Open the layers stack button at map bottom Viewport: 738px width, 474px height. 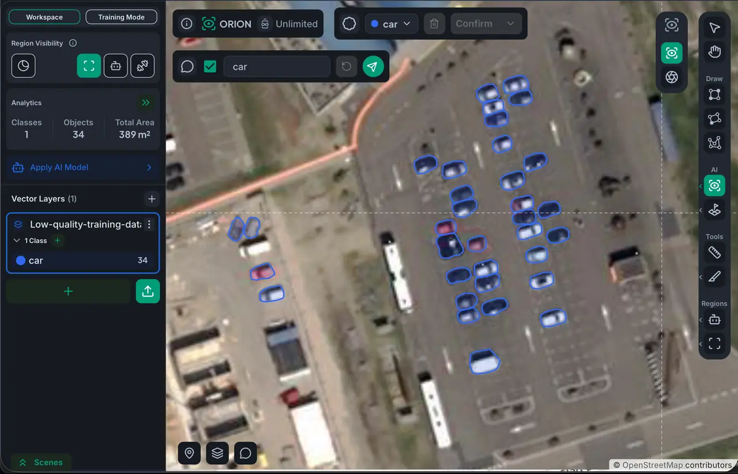point(217,453)
